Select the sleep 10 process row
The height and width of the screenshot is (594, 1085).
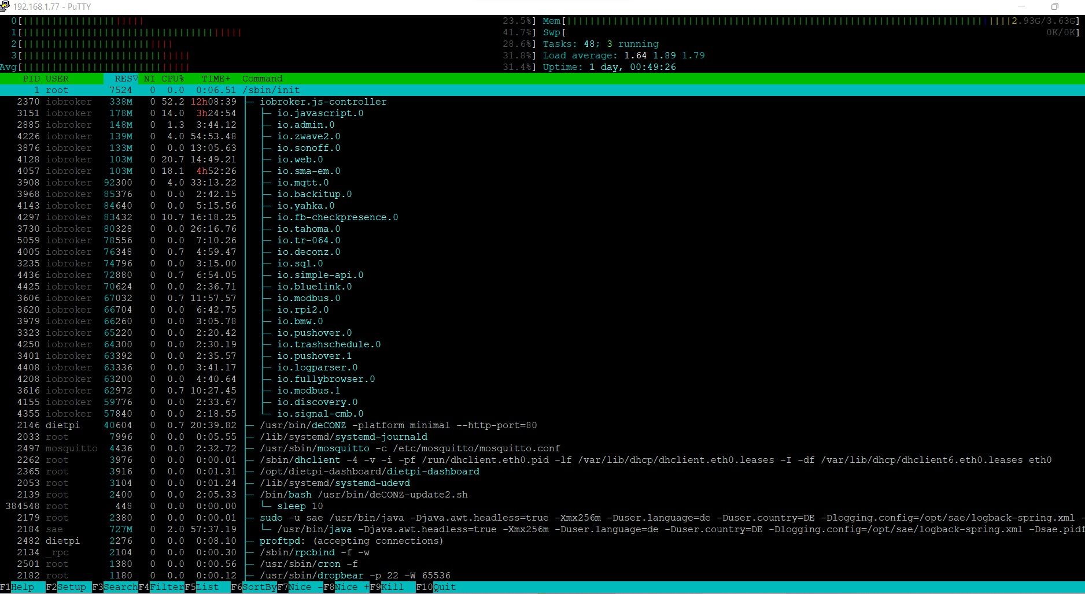(x=542, y=506)
